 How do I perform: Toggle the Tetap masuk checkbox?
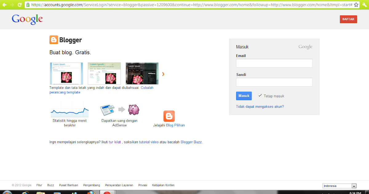pyautogui.click(x=260, y=96)
